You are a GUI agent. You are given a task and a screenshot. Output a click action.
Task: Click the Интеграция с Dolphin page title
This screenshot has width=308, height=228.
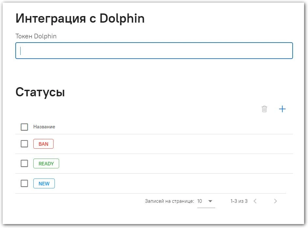click(x=80, y=18)
